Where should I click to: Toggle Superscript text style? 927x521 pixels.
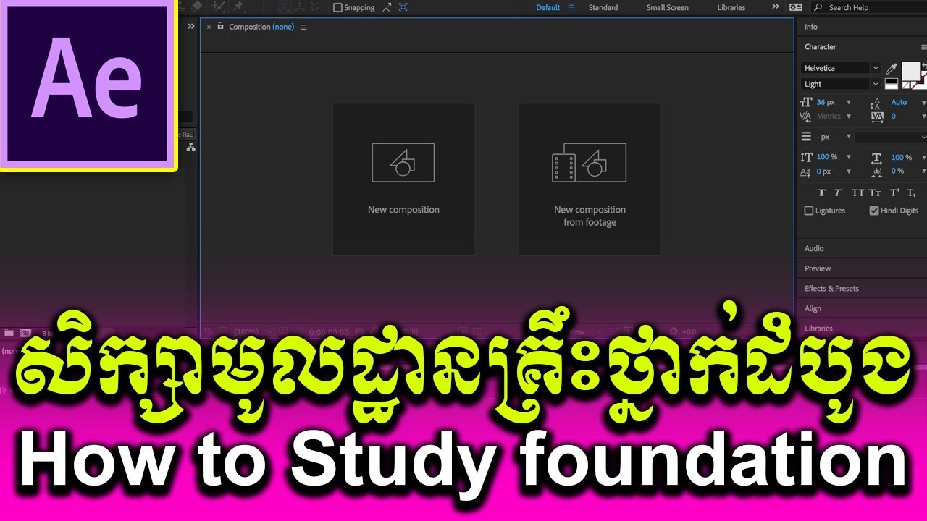[x=894, y=192]
